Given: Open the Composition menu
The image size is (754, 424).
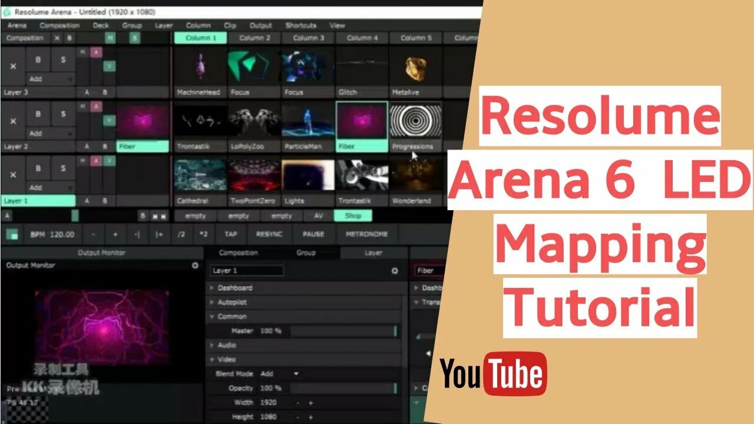Looking at the screenshot, I should point(59,25).
